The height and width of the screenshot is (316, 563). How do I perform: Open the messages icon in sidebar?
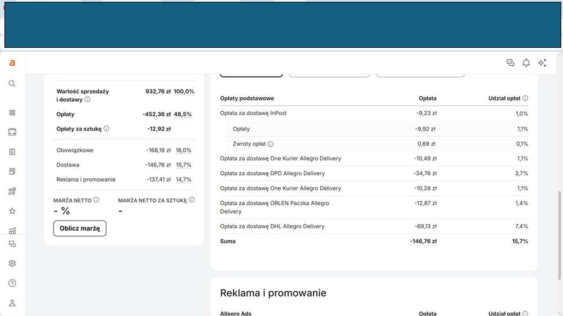point(12,244)
